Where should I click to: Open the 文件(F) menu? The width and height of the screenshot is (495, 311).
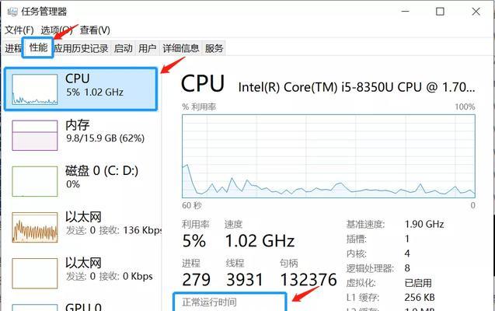point(19,30)
